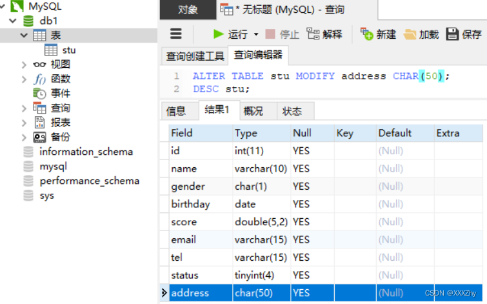Click the Field column header
The image size is (487, 304).
click(x=201, y=133)
